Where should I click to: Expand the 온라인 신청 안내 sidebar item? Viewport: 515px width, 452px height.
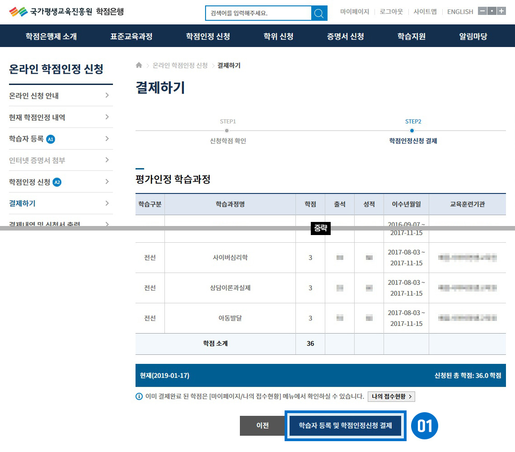[107, 95]
